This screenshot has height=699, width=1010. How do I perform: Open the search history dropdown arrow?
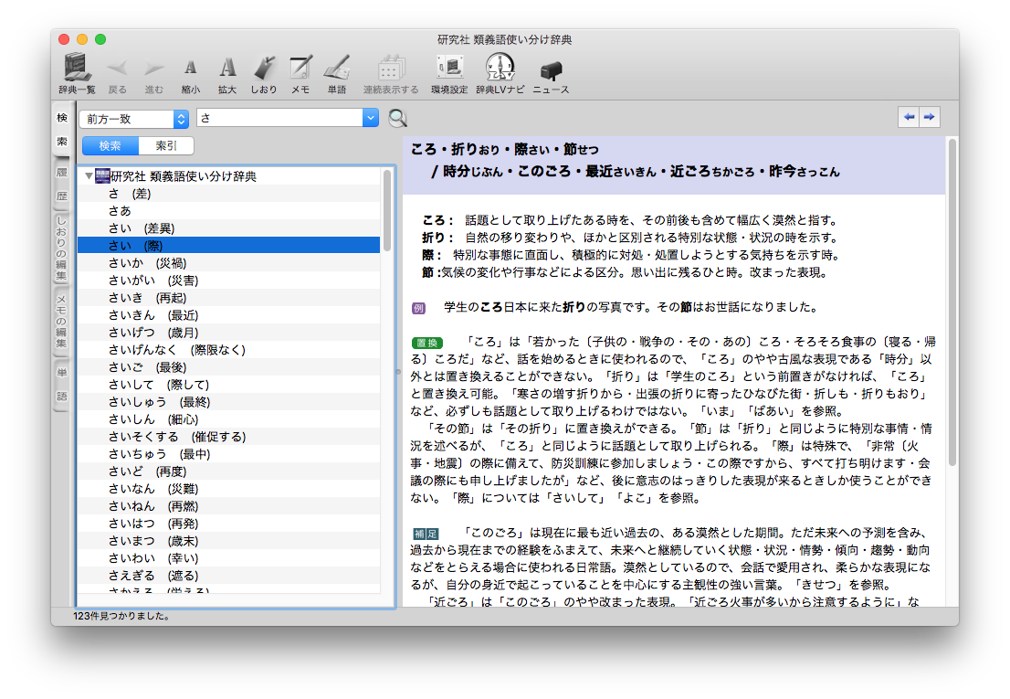[x=370, y=118]
